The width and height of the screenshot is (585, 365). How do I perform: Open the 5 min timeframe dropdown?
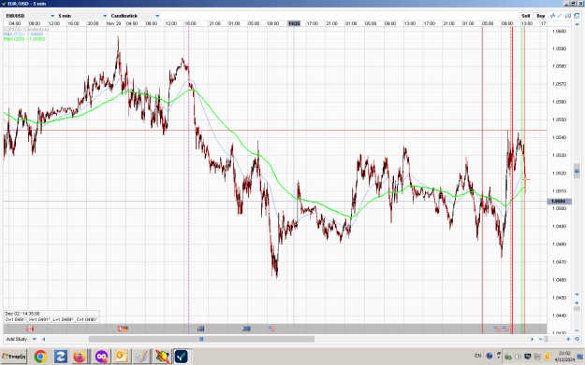pos(82,16)
